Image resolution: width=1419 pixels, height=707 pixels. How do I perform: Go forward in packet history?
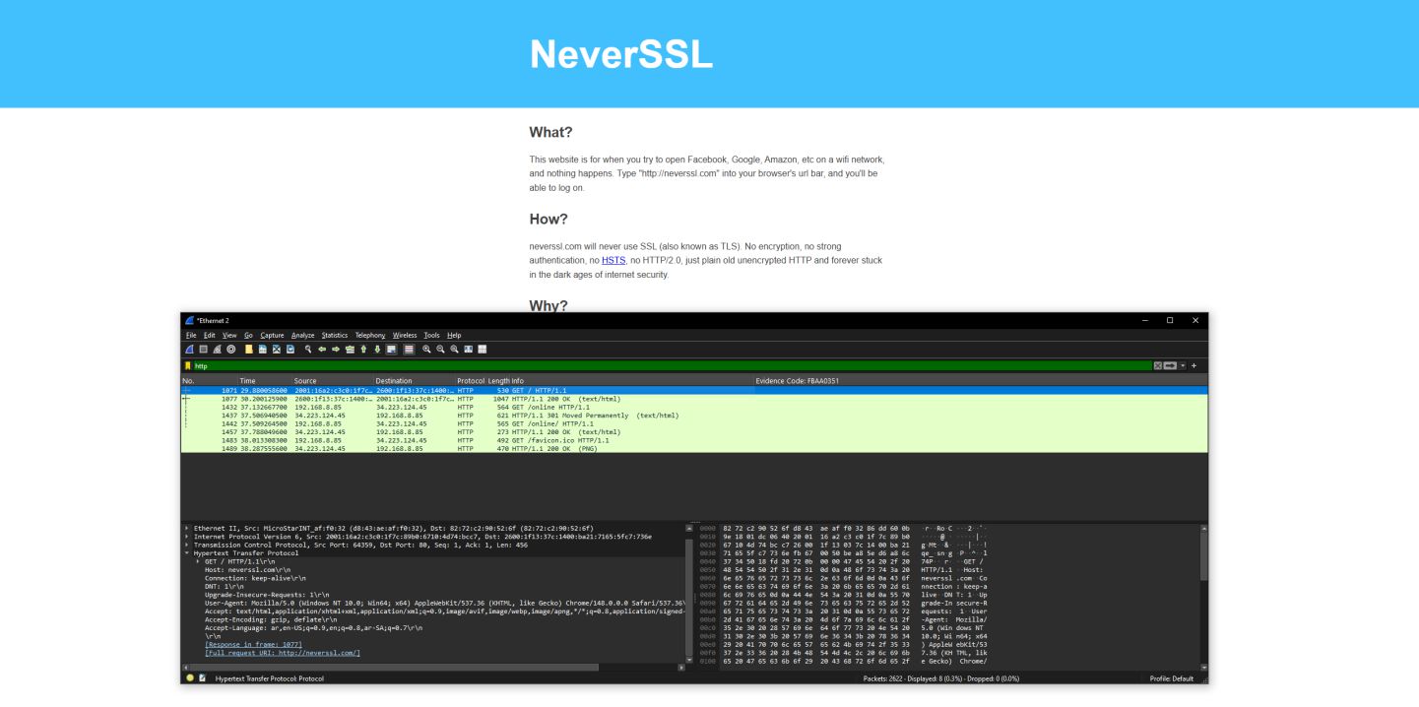[336, 350]
